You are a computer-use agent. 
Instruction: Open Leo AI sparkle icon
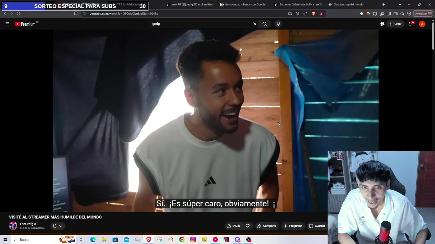click(x=402, y=14)
